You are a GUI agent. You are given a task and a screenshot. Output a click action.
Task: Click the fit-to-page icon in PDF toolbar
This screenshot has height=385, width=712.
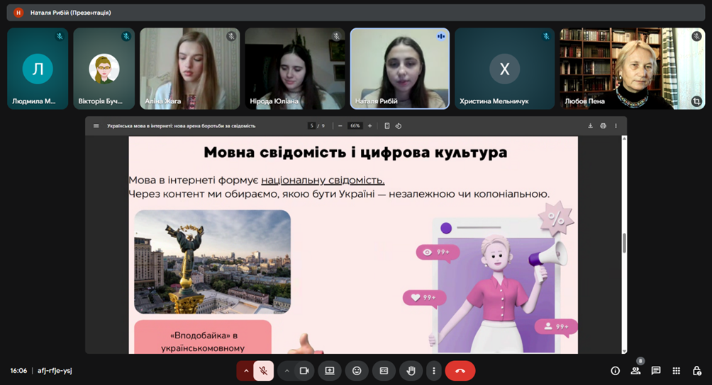coord(387,126)
